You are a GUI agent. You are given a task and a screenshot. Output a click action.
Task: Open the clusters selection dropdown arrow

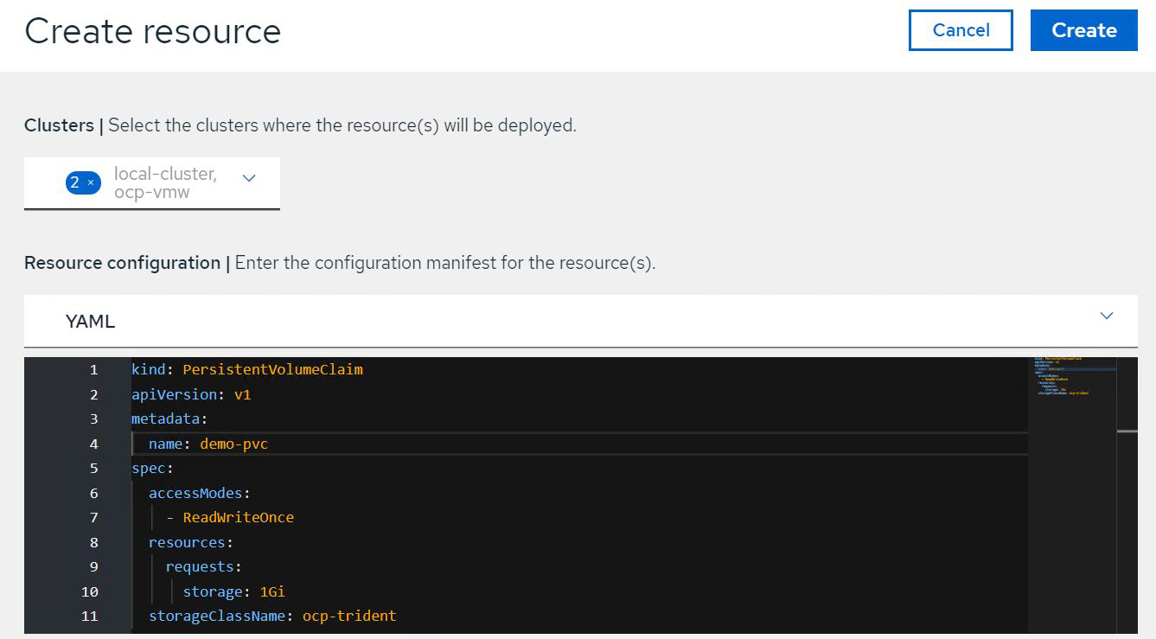[x=249, y=179]
